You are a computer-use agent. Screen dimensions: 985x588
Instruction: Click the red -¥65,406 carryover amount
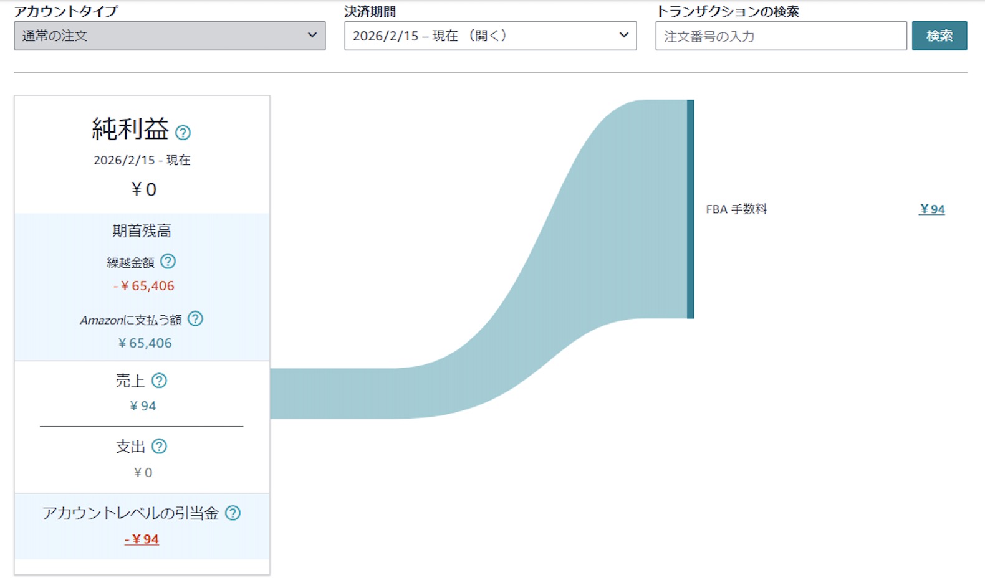click(144, 286)
